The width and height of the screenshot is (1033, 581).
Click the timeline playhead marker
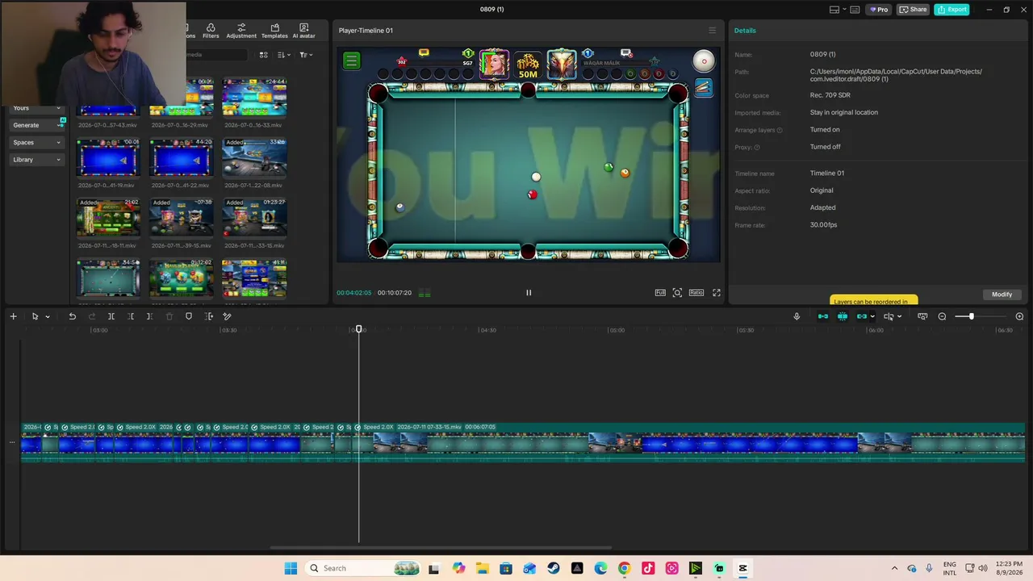coord(359,329)
